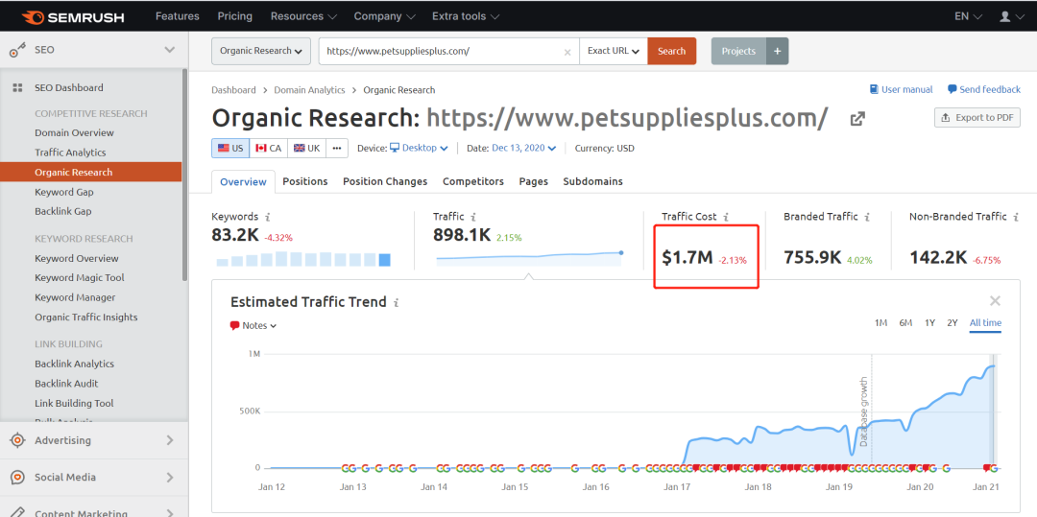This screenshot has height=517, width=1037.
Task: Open the Exact URL dropdown
Action: pyautogui.click(x=614, y=52)
